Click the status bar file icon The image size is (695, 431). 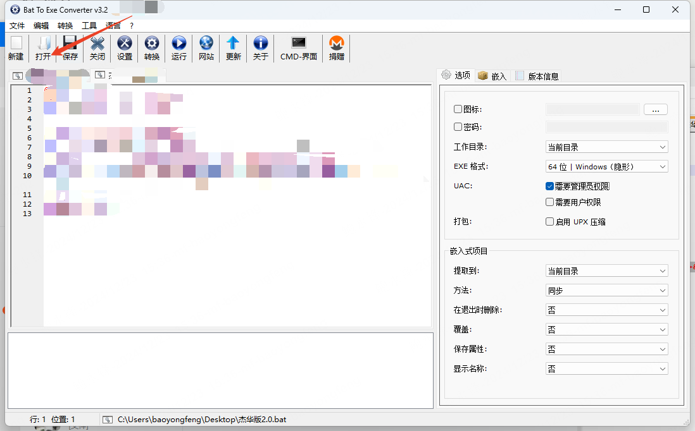[x=108, y=420]
